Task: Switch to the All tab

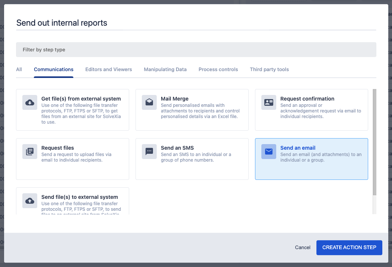Action: pos(19,69)
